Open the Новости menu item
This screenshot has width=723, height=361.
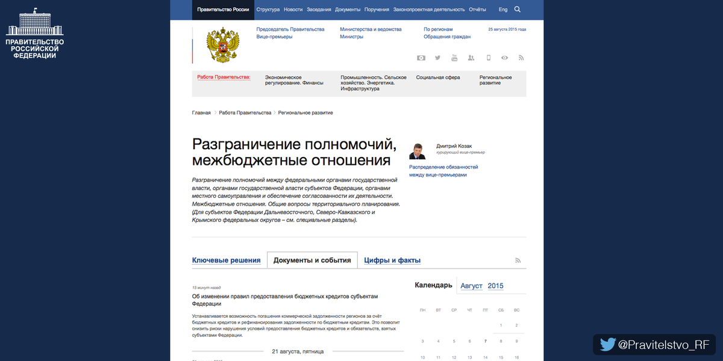click(293, 10)
